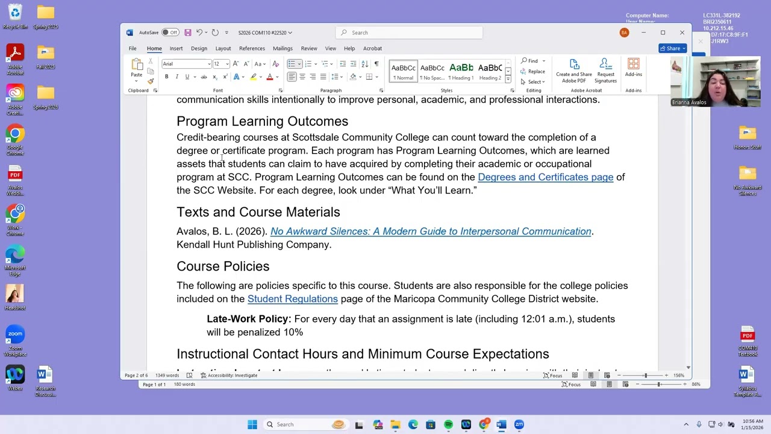Toggle Align Left paragraph button
771x434 pixels.
click(x=292, y=77)
